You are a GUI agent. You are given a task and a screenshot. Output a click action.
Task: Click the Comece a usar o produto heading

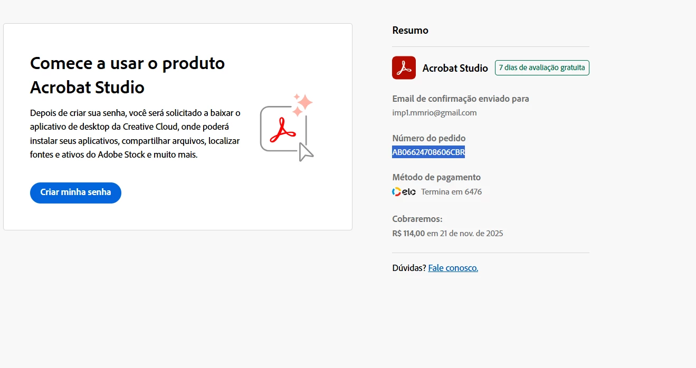tap(128, 75)
